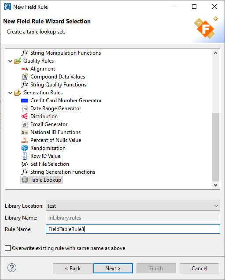Enable overwrite existing rule checkbox
Screen dimensions: 225x280
(7, 248)
